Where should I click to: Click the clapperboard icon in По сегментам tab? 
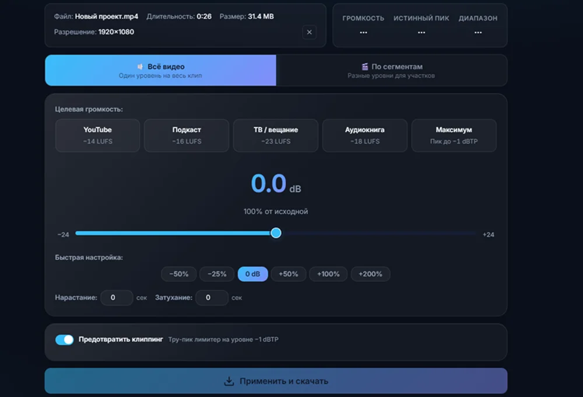click(x=365, y=67)
